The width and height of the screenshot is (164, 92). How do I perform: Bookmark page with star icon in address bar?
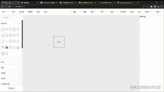(147, 7)
